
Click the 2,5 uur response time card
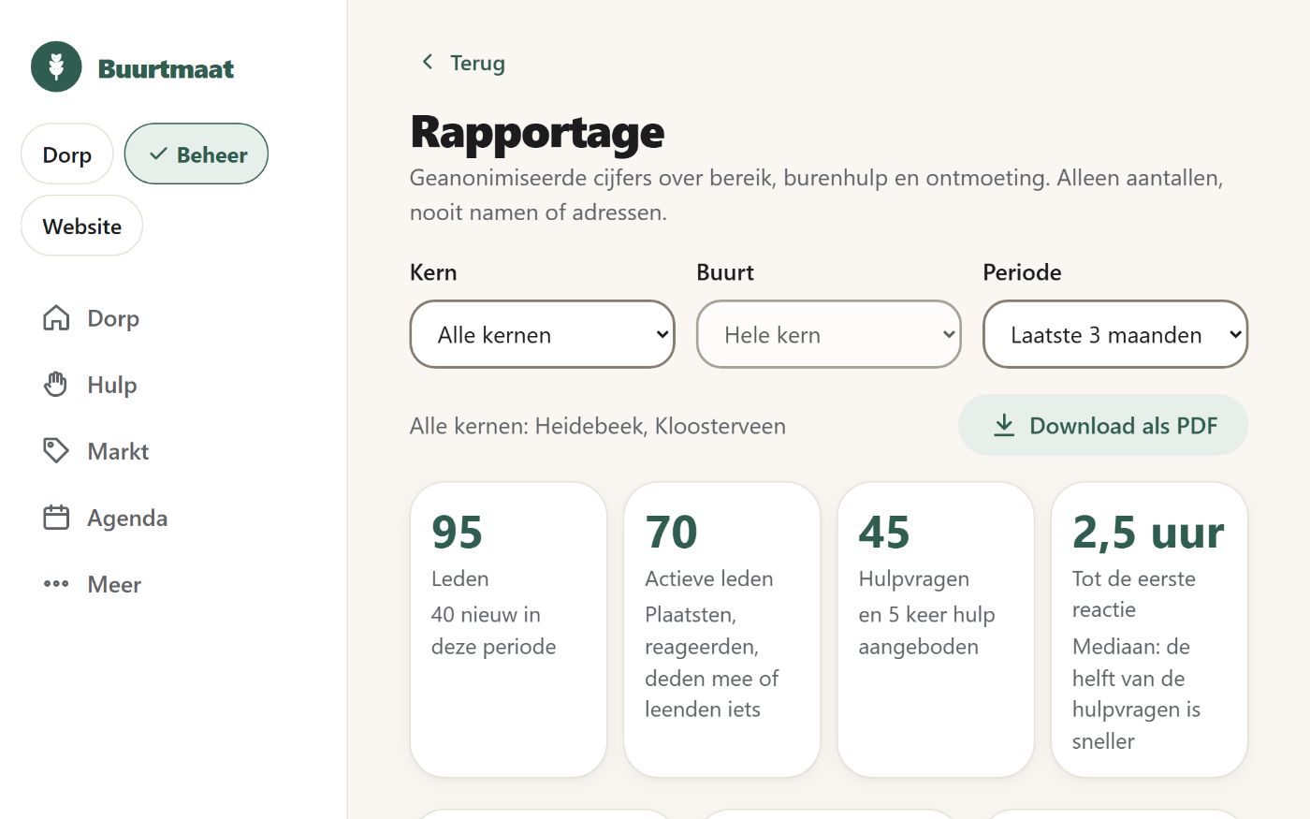(1149, 629)
